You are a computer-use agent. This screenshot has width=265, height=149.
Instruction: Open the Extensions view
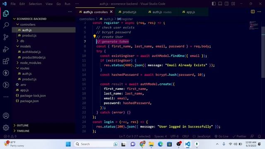(6, 61)
